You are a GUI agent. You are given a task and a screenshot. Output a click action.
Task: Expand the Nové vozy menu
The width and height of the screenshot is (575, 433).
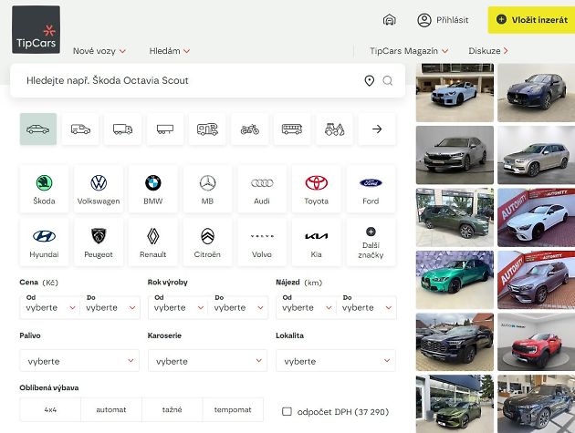coord(99,51)
